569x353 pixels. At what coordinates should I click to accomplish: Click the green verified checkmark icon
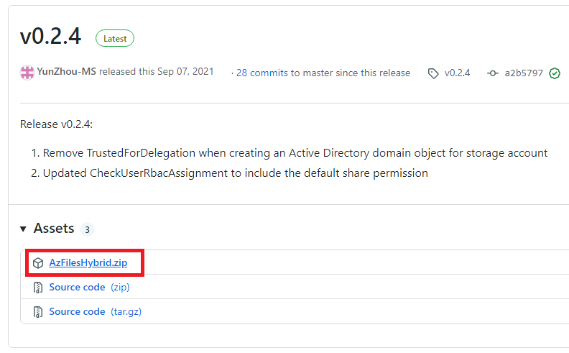[555, 73]
